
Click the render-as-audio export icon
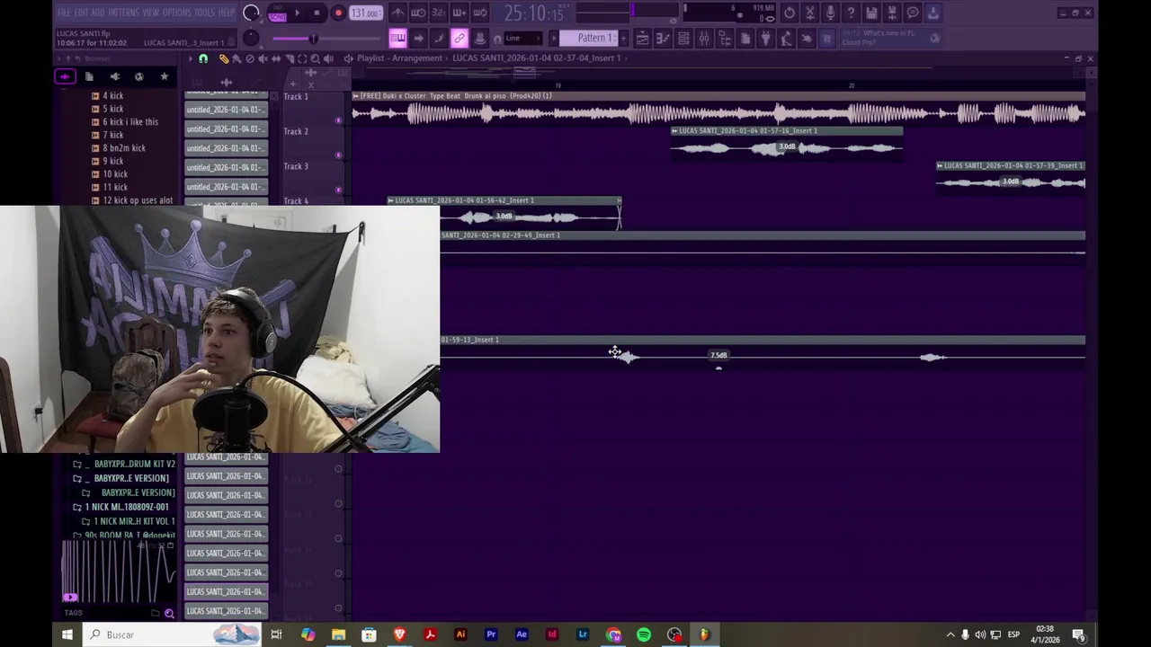point(892,13)
